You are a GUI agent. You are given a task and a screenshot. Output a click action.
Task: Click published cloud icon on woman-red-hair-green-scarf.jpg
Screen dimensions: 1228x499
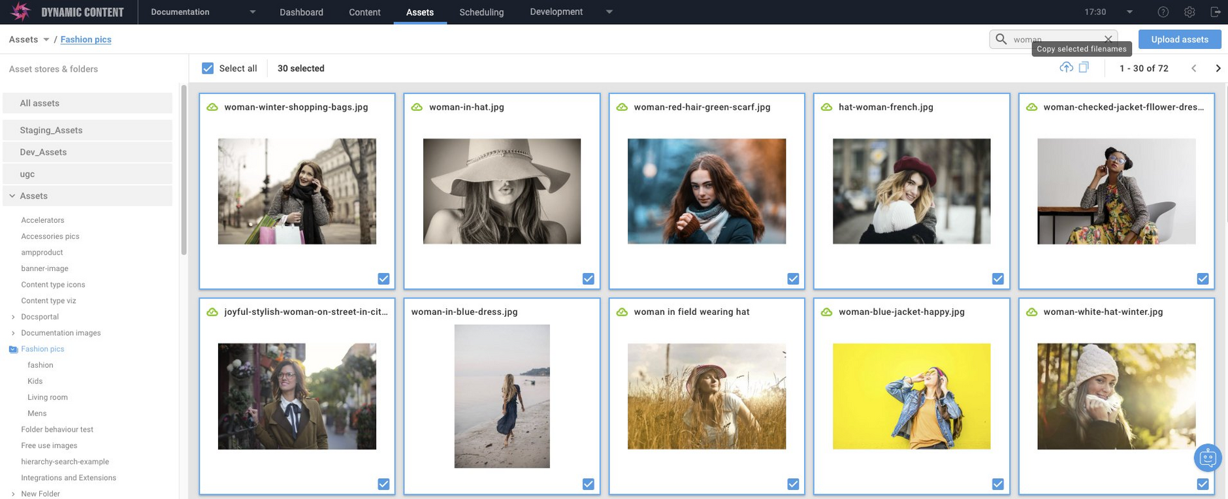622,107
